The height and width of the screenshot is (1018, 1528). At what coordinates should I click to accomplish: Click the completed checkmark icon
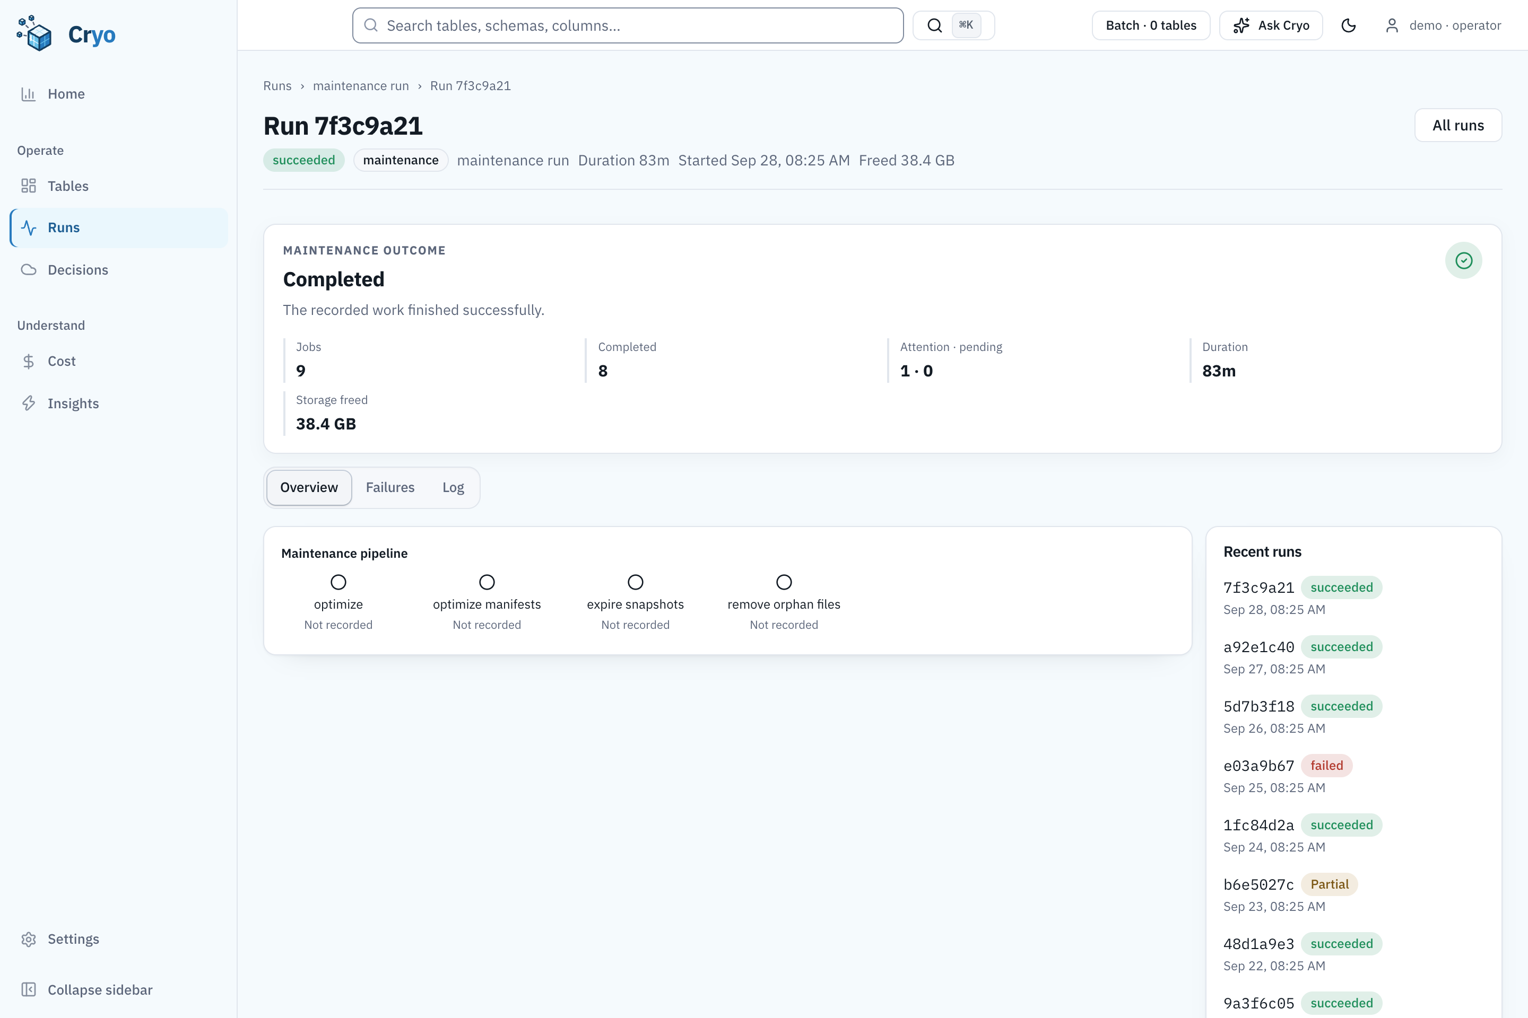coord(1464,261)
